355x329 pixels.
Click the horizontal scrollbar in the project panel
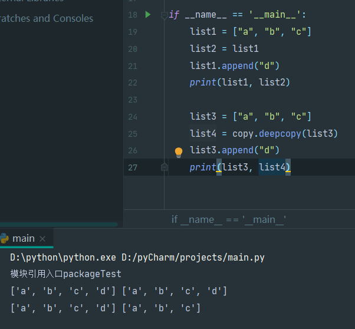[x=58, y=225]
